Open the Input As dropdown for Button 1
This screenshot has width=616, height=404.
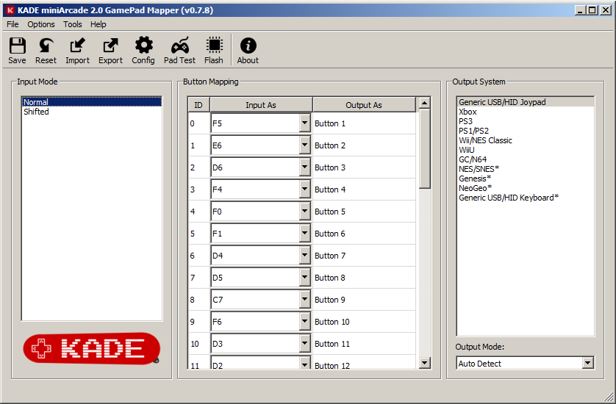[x=304, y=123]
